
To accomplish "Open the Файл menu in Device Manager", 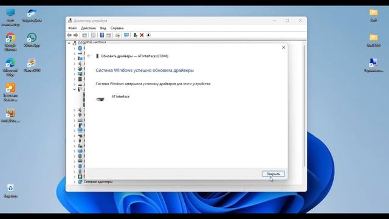I will [x=72, y=28].
